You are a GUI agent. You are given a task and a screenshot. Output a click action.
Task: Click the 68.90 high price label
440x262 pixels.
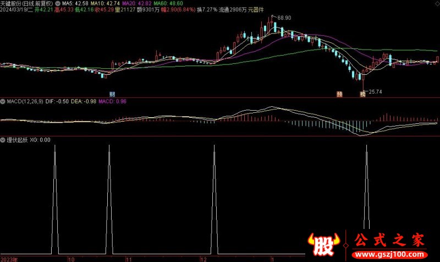284,18
